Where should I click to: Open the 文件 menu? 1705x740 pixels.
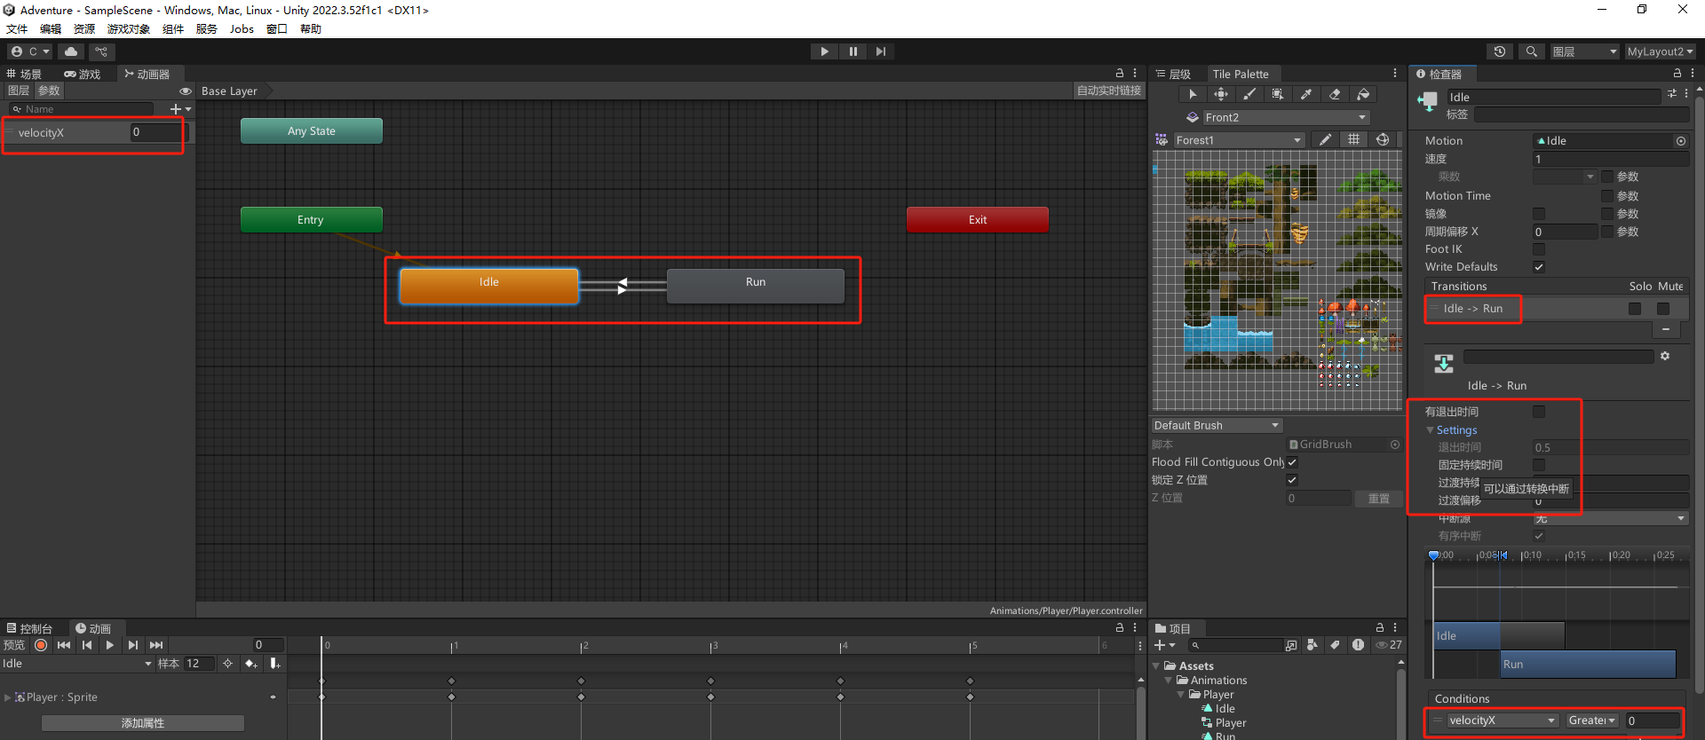coord(17,29)
